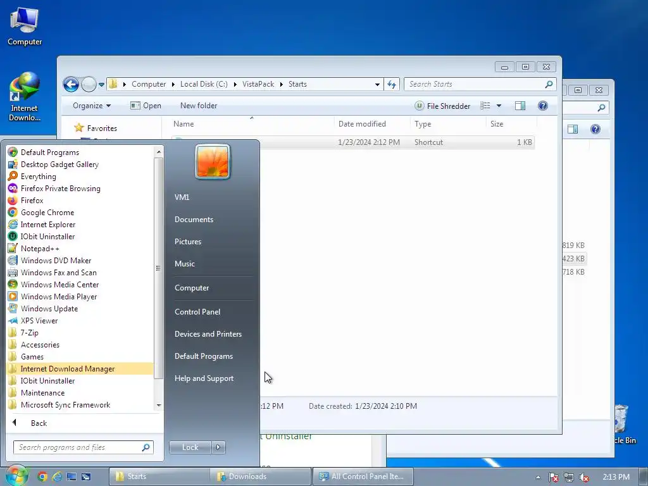Open the recent pages dropdown arrow
This screenshot has width=648, height=486.
(101, 84)
